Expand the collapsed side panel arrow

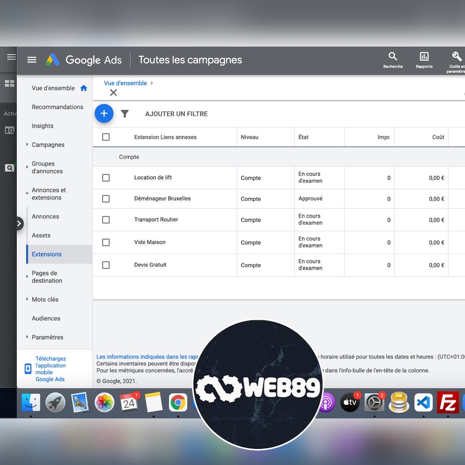(19, 224)
